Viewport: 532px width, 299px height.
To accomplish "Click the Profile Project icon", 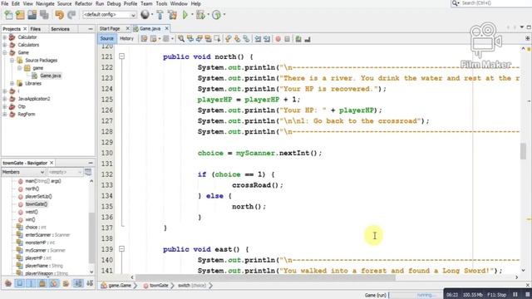I will coord(216,15).
